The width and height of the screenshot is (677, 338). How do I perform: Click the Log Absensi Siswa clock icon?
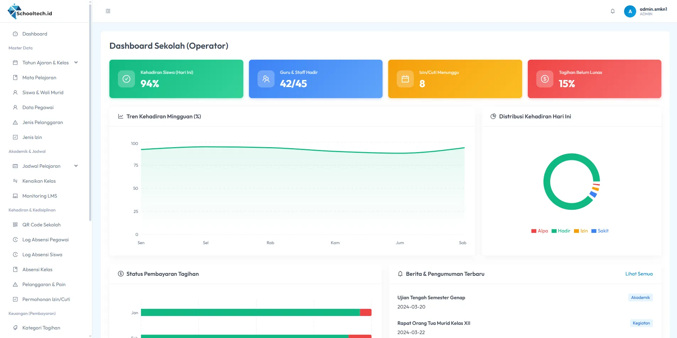tap(15, 255)
